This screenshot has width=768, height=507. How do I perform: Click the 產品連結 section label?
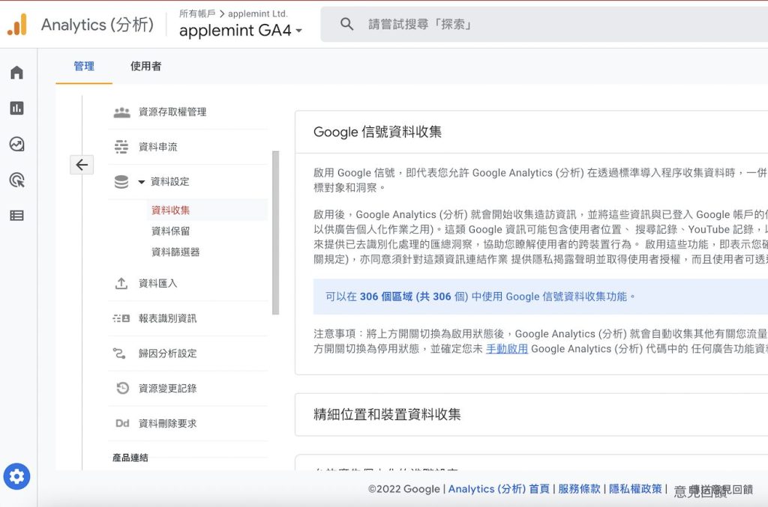[x=130, y=458]
